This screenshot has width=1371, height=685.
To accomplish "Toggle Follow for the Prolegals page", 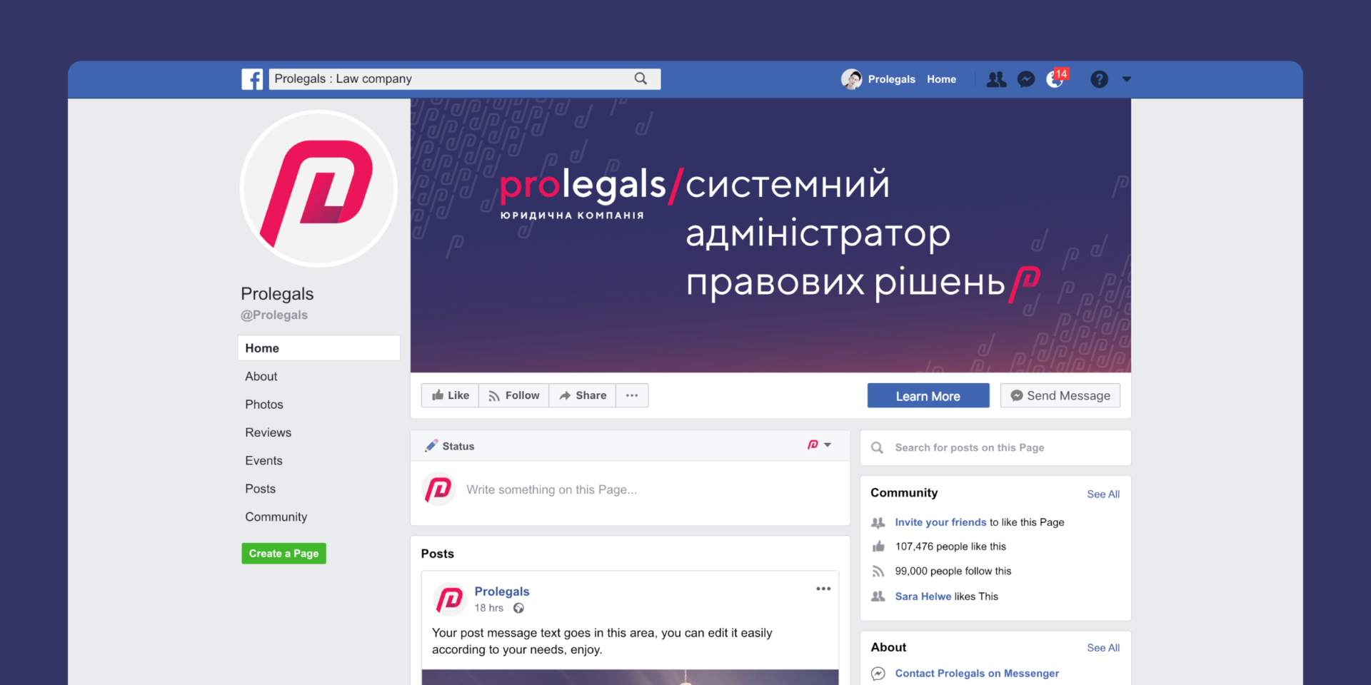I will [x=514, y=395].
